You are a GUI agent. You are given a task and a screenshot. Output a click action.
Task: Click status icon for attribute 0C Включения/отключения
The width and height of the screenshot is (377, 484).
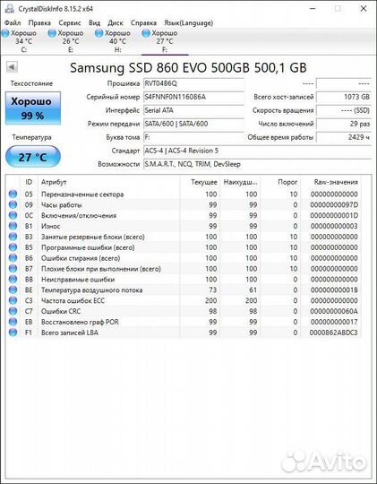(13, 215)
